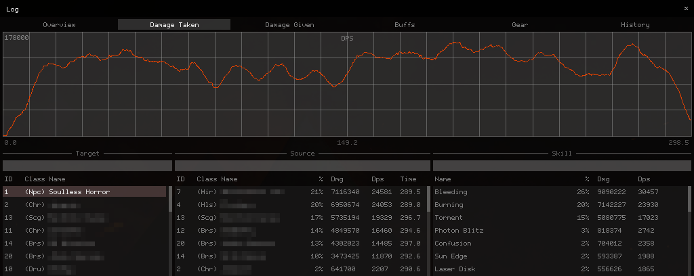The width and height of the screenshot is (694, 276).
Task: Click the Skill filter input field
Action: (x=562, y=166)
